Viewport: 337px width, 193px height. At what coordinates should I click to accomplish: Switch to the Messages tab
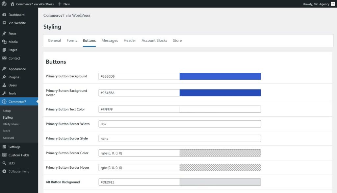(110, 40)
